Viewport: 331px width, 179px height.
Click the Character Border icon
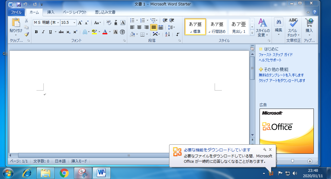click(123, 23)
